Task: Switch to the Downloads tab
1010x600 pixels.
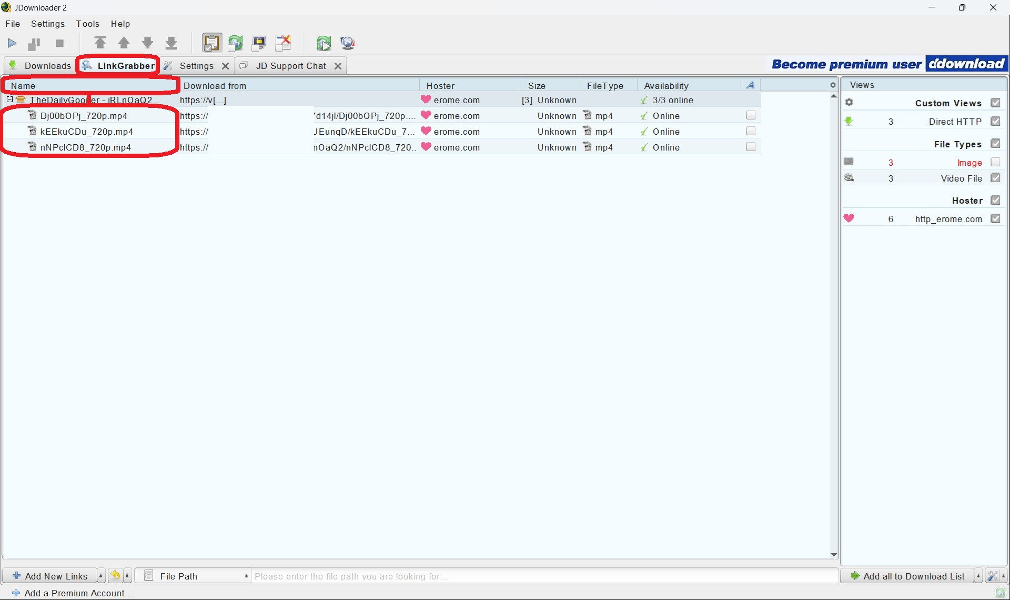Action: [40, 66]
